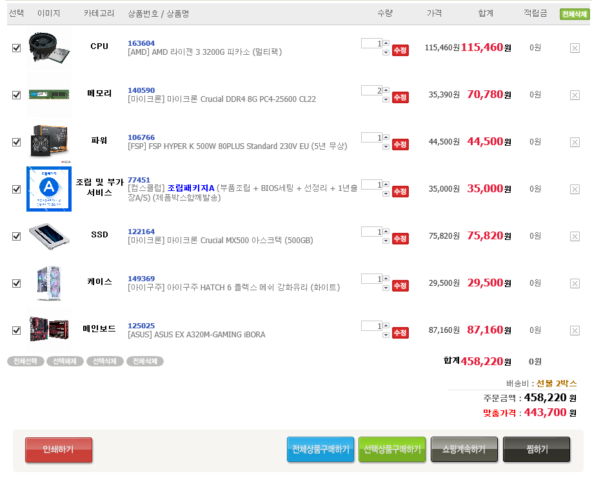Uncheck the CPU row checkbox
This screenshot has width=592, height=487.
click(x=16, y=48)
